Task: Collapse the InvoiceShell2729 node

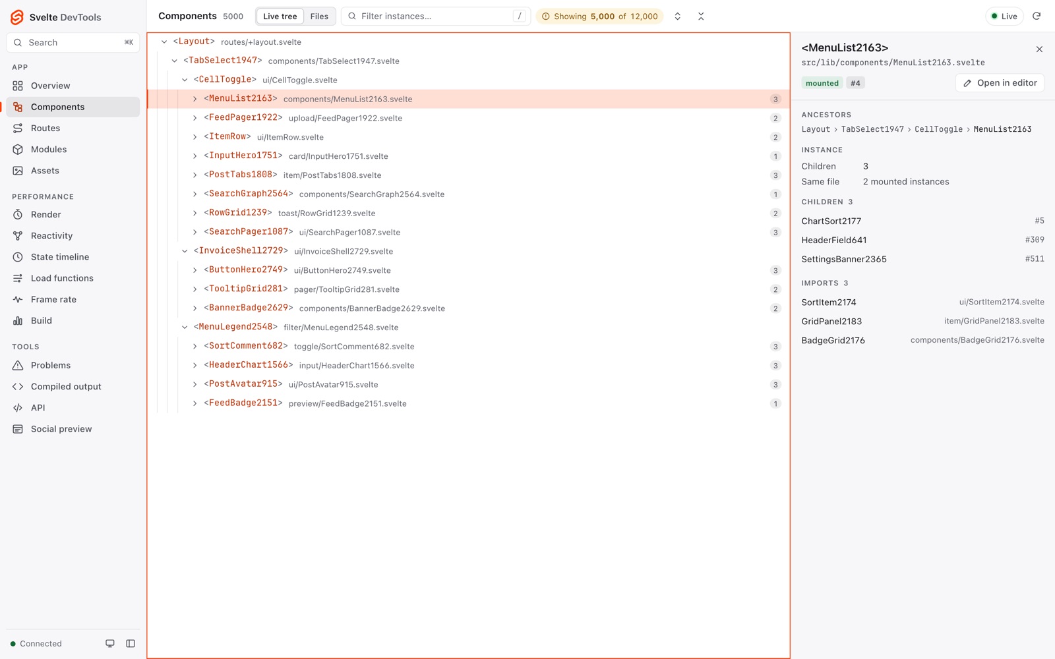Action: [185, 251]
